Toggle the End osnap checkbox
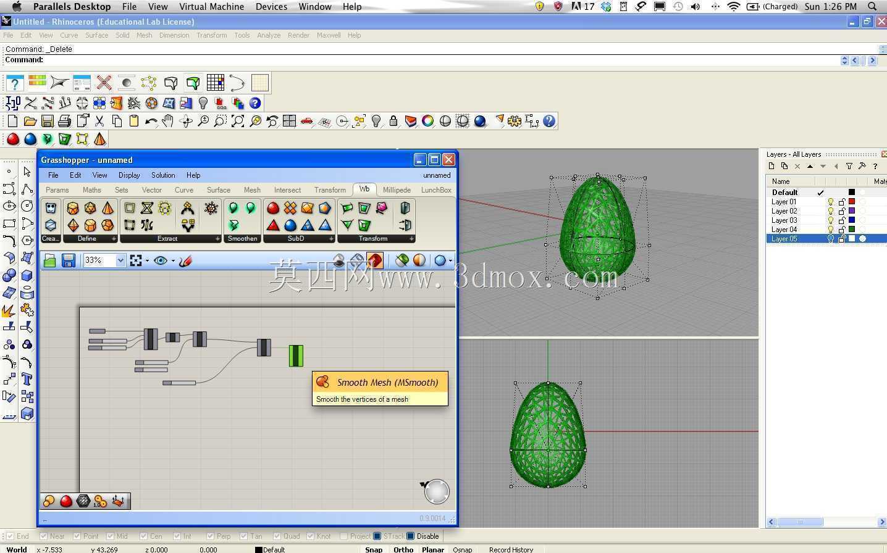 coord(10,536)
